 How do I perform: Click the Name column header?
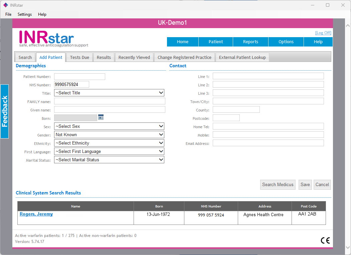click(76, 206)
